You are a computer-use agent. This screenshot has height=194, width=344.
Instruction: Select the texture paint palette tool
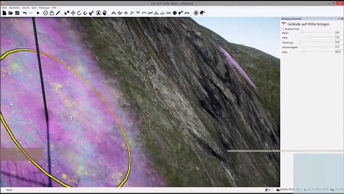175,13
